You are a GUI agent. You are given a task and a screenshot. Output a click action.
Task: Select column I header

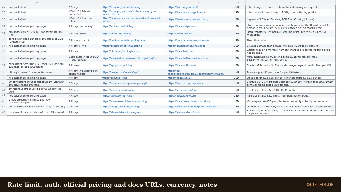[84, 3]
